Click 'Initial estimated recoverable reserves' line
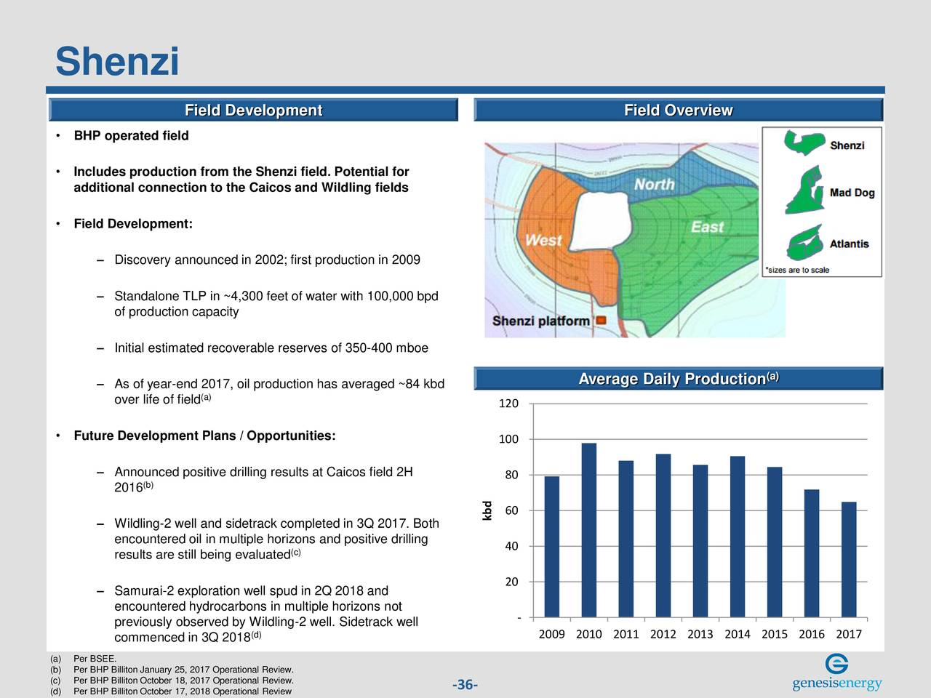The image size is (931, 698). (x=271, y=348)
